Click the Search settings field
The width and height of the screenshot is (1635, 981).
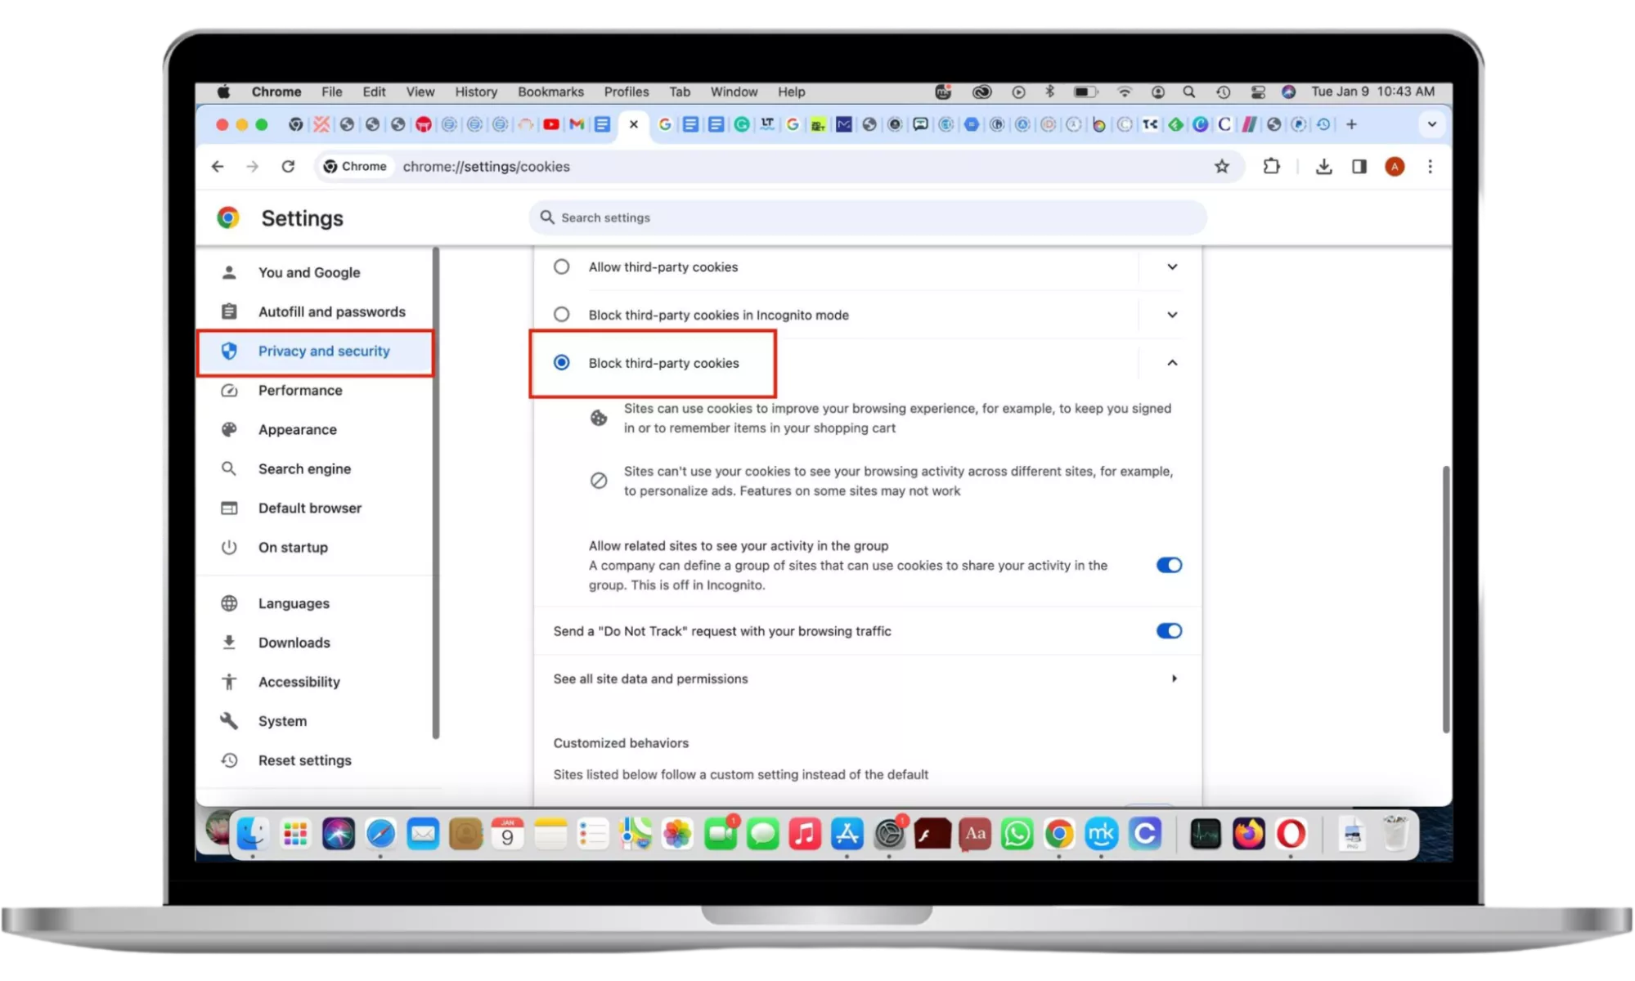point(867,217)
